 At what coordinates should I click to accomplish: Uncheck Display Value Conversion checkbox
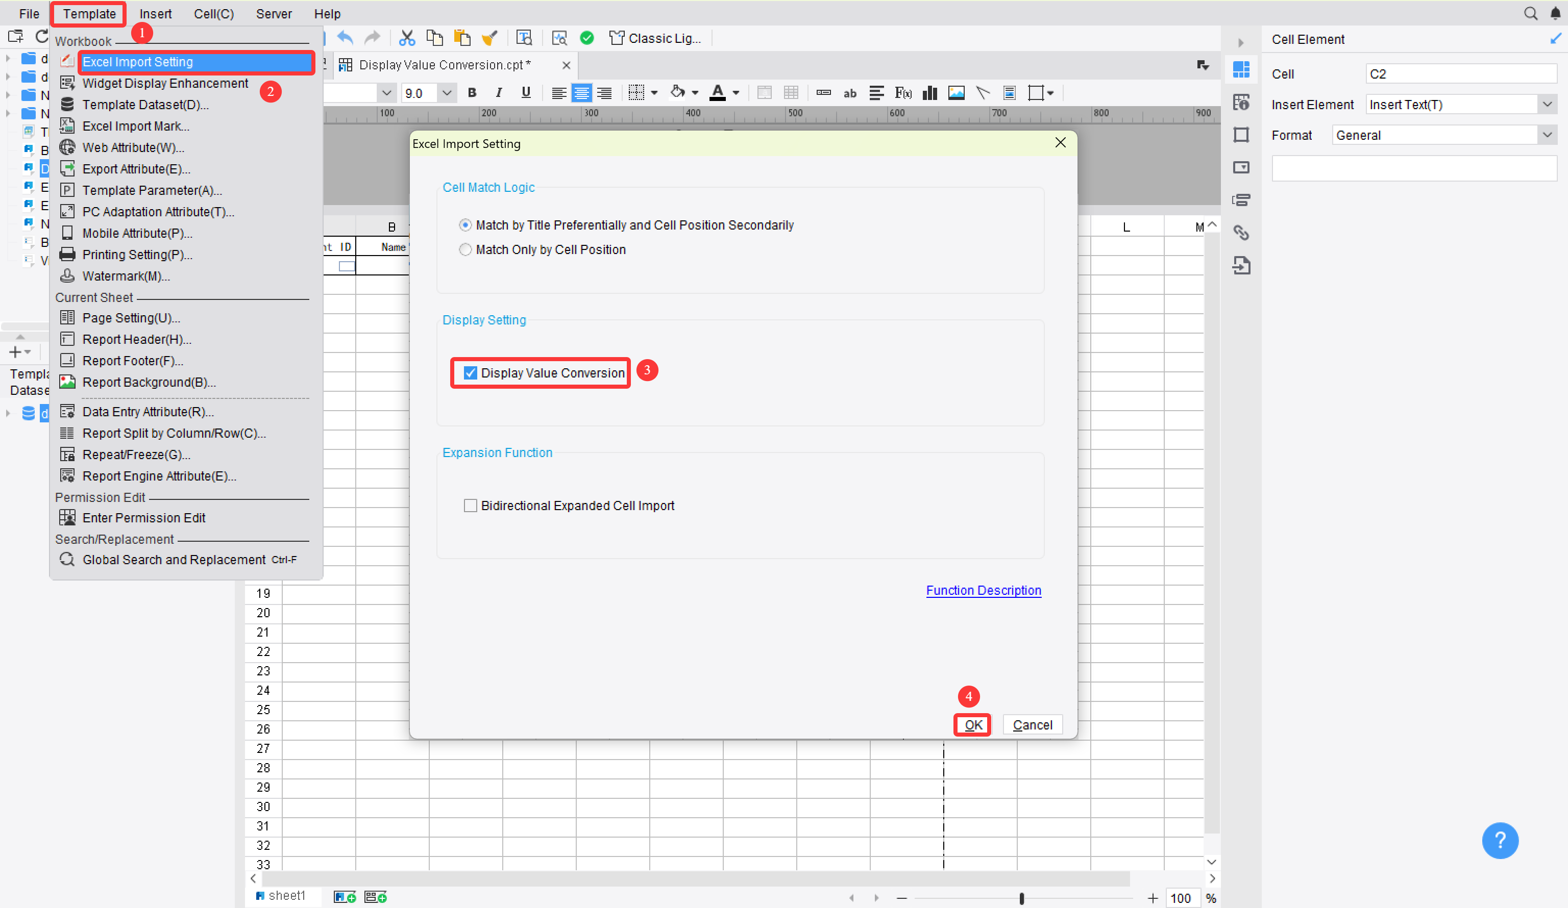tap(470, 372)
